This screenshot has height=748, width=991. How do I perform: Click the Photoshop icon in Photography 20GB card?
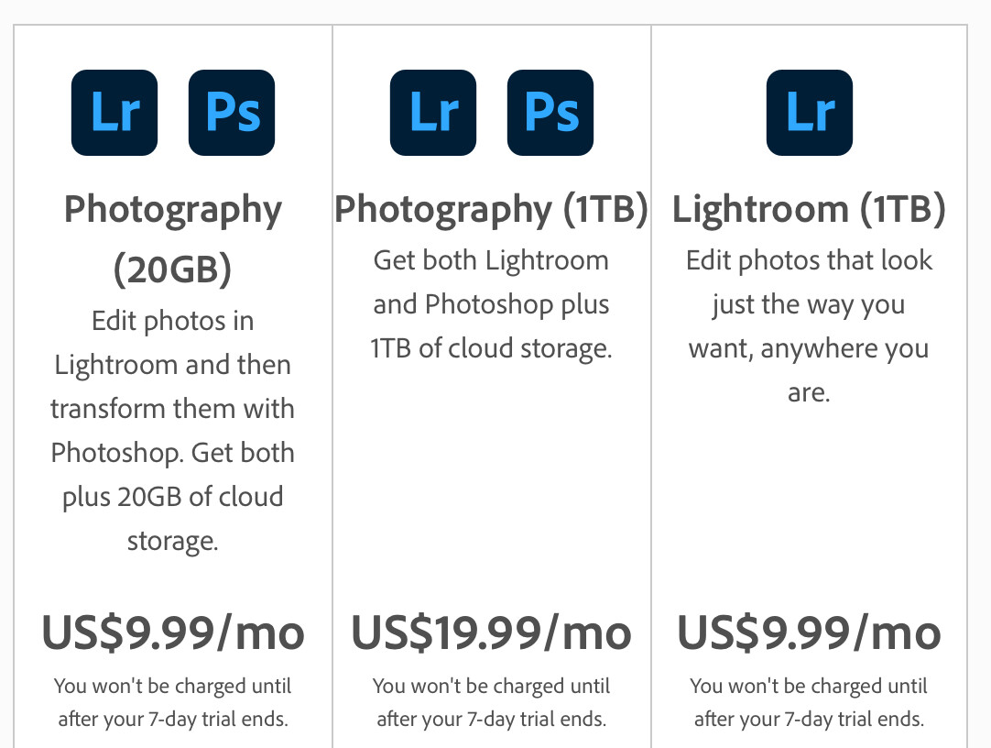(232, 113)
